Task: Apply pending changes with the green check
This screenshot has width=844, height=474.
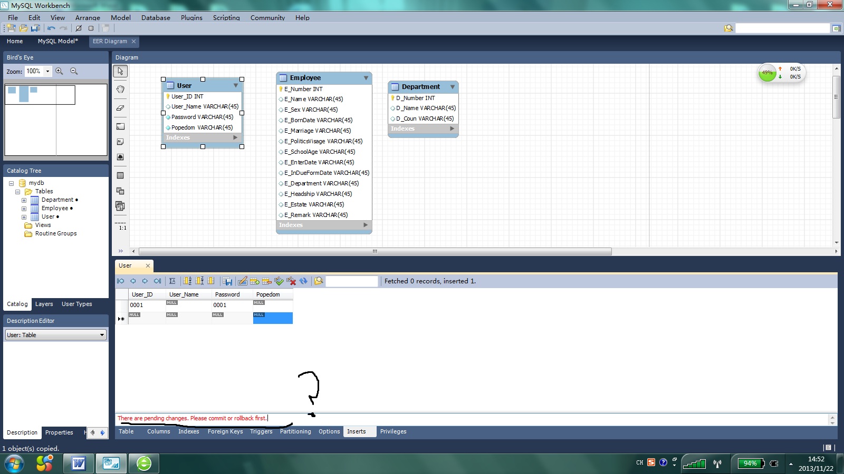Action: click(279, 281)
